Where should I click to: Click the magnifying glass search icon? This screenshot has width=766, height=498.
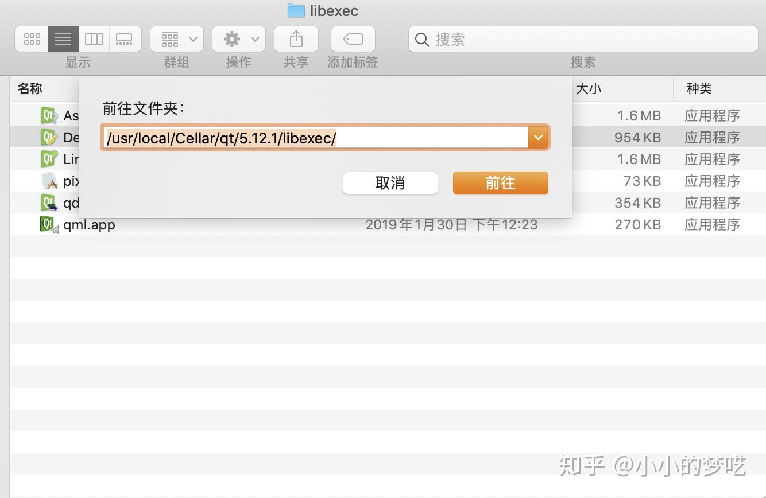click(422, 40)
